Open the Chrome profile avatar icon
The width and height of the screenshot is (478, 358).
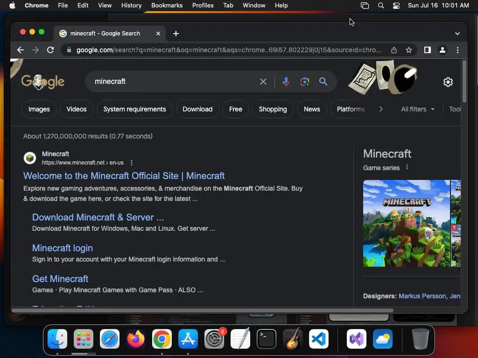[443, 50]
